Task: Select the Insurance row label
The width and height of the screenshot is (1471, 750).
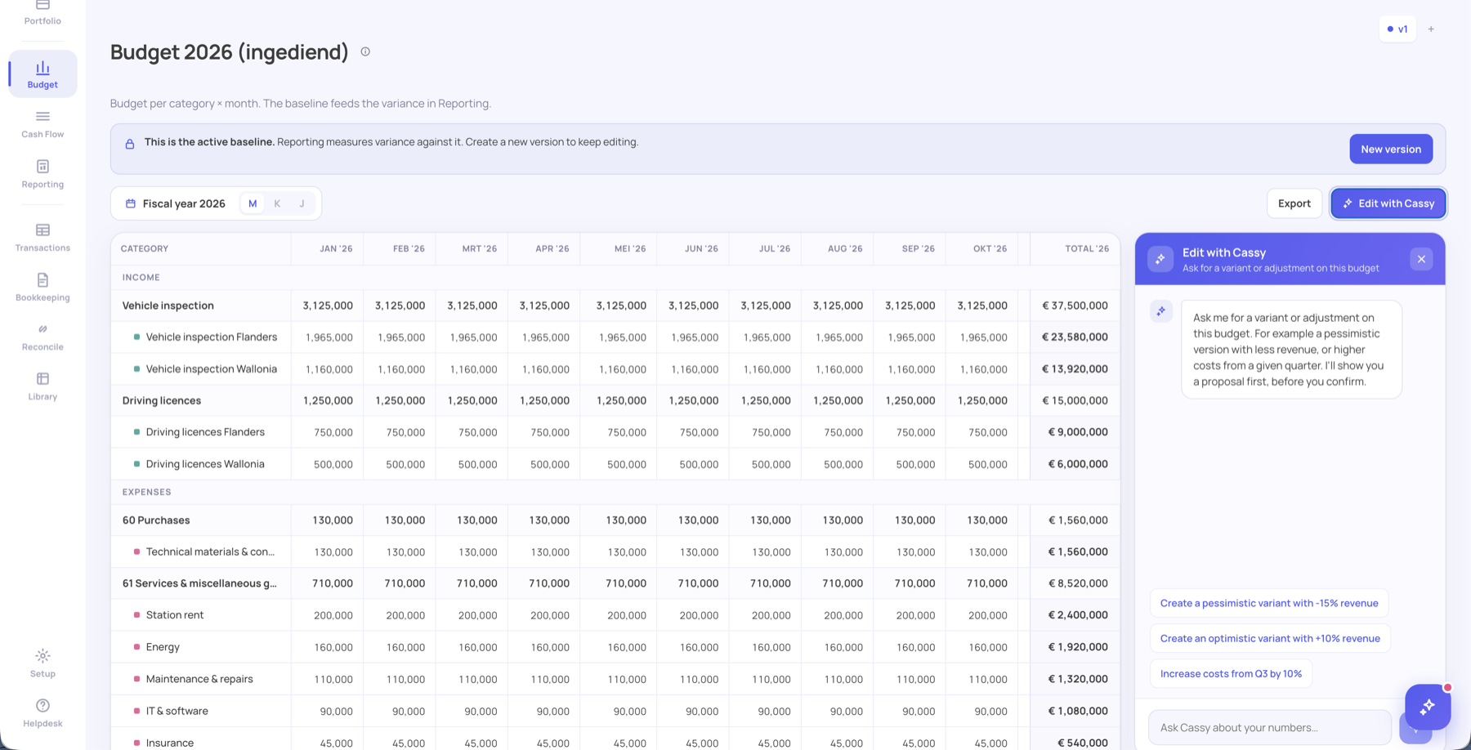Action: click(x=170, y=743)
